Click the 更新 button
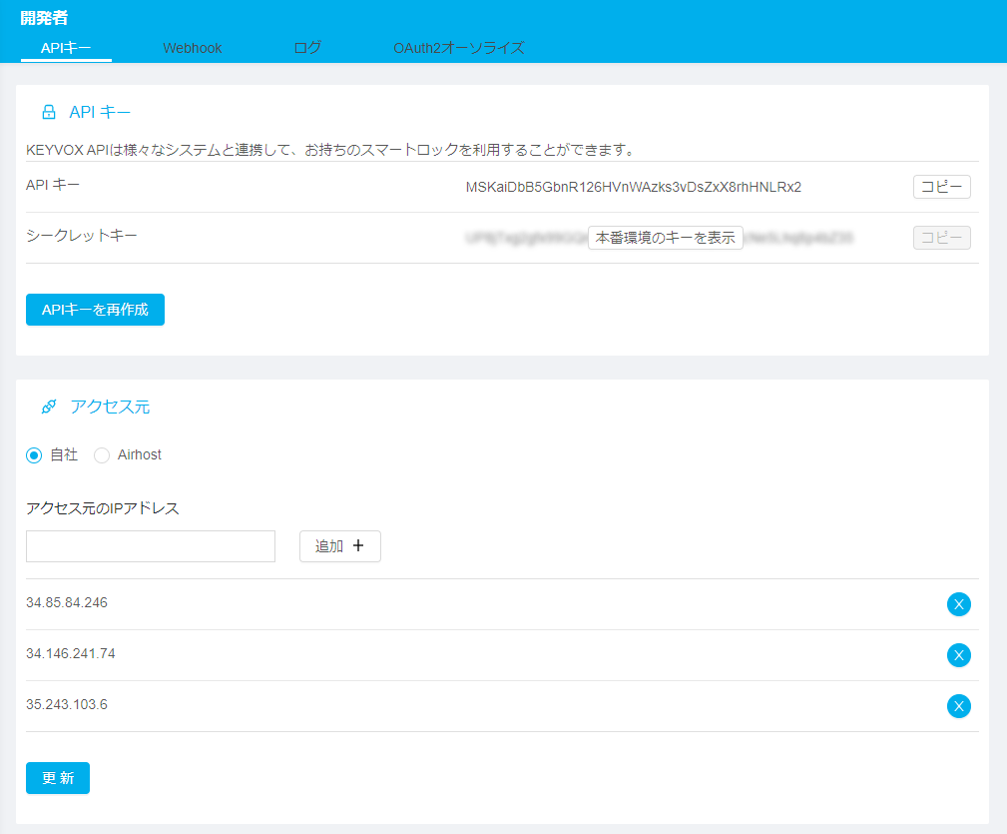Viewport: 1007px width, 834px height. 58,778
